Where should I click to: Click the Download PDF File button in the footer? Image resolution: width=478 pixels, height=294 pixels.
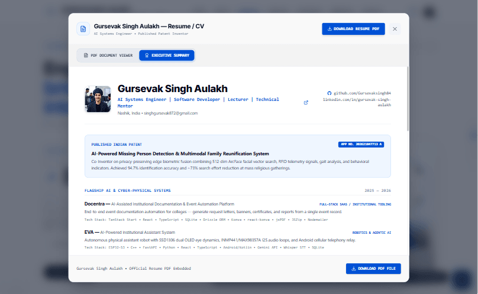pos(373,269)
